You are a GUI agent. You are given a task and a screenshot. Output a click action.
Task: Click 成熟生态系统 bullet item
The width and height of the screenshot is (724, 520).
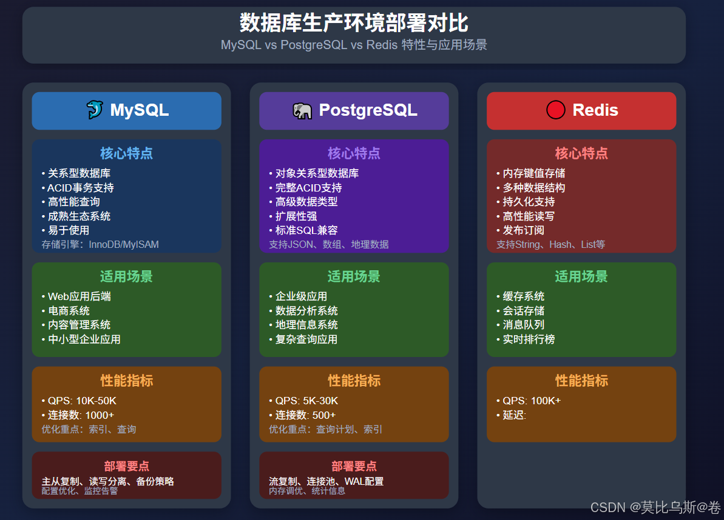click(x=76, y=216)
